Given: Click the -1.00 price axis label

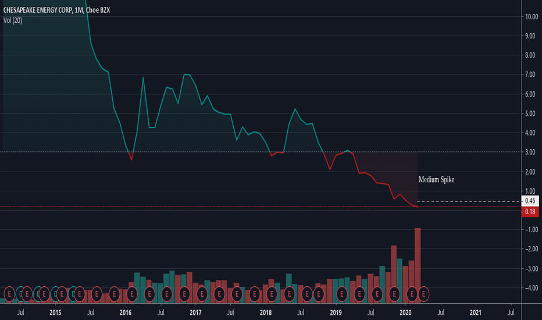Looking at the screenshot, I should (532, 230).
